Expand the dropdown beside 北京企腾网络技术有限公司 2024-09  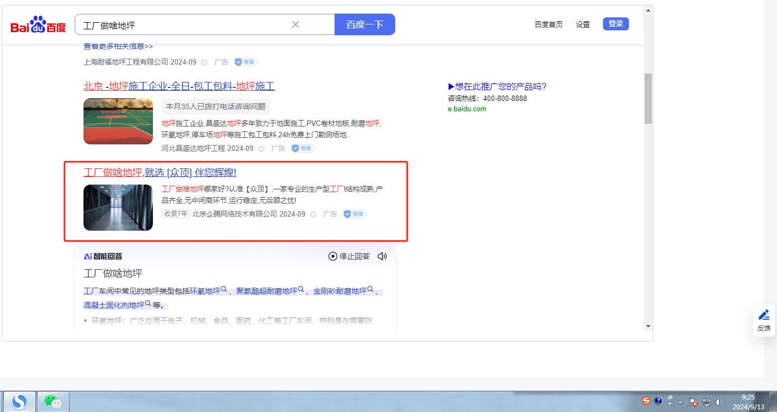coord(313,214)
